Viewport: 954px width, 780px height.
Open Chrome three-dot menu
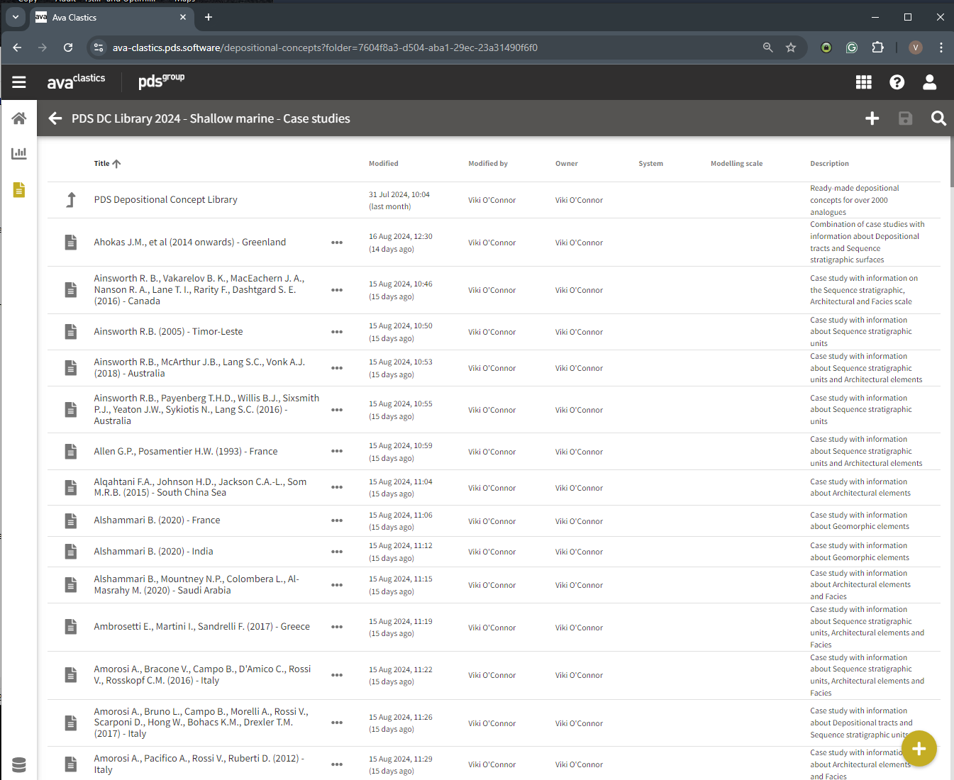coord(941,48)
